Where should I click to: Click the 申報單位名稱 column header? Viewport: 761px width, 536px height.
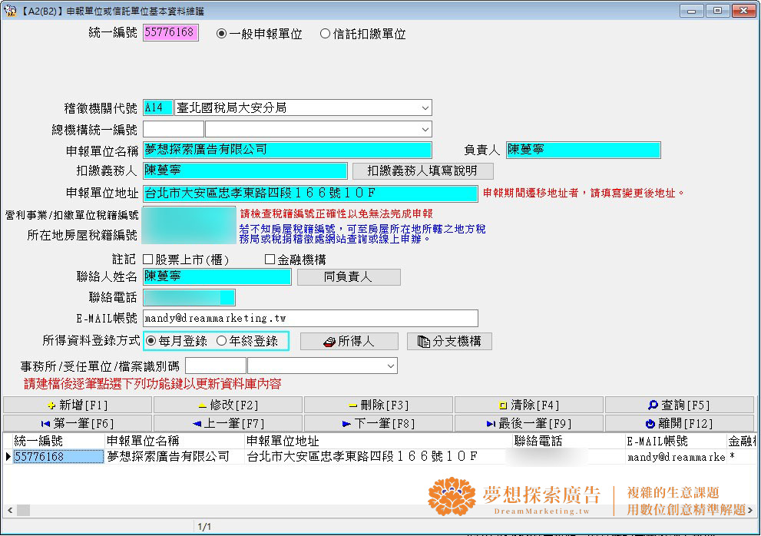tap(174, 441)
